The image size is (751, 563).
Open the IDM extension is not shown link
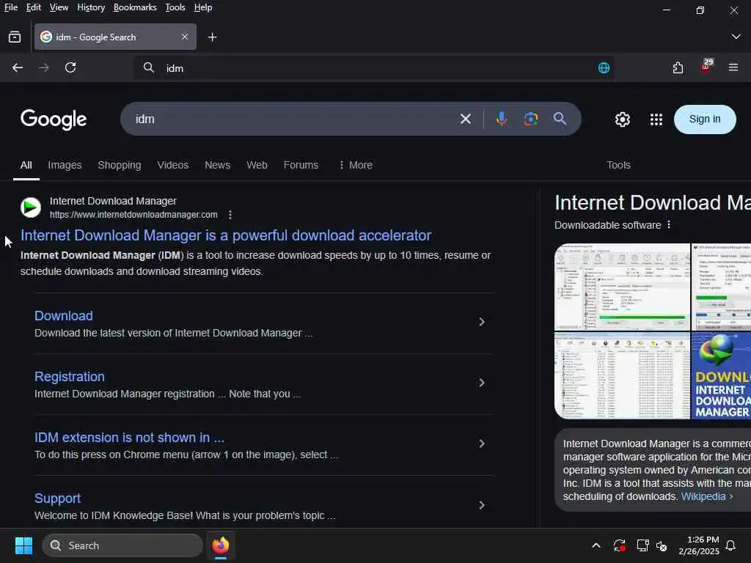tap(129, 438)
